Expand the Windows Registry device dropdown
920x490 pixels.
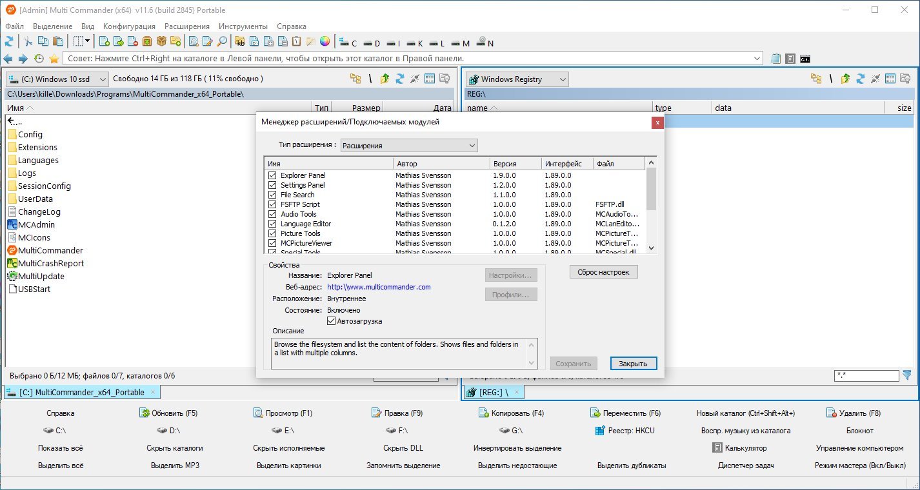[517, 79]
